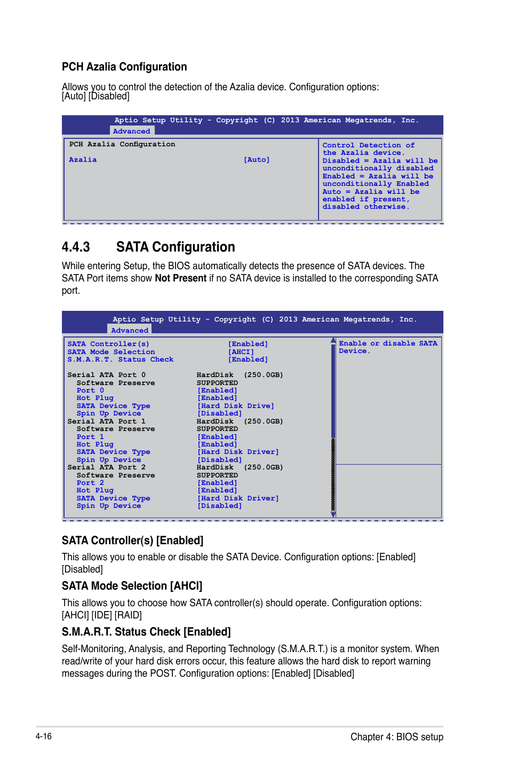Click the scroll down arrow in SATA list
Image resolution: width=509 pixels, height=768 pixels.
tap(333, 515)
